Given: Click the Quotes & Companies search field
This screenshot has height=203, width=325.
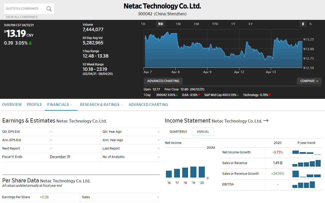Looking at the screenshot, I should click(x=25, y=9).
